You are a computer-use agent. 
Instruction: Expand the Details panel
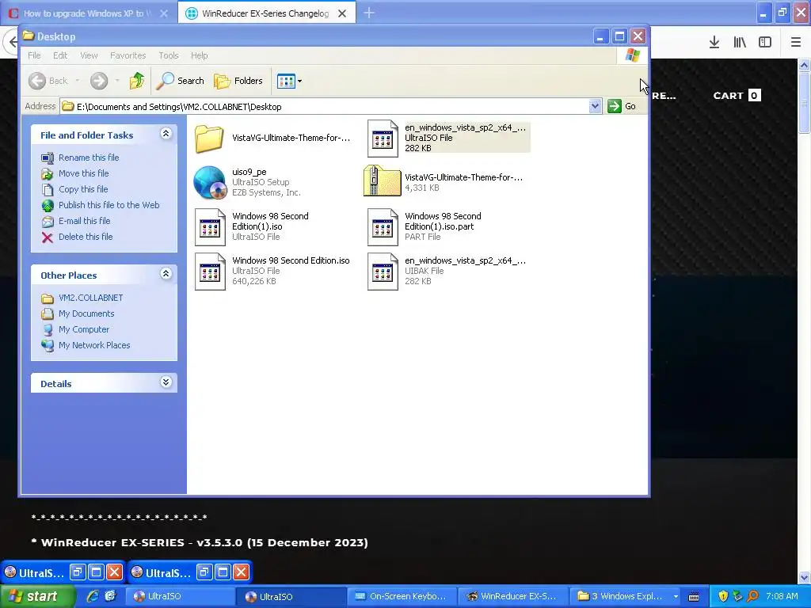[166, 382]
